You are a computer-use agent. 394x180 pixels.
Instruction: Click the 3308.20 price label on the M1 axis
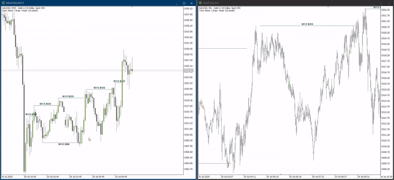(x=386, y=169)
